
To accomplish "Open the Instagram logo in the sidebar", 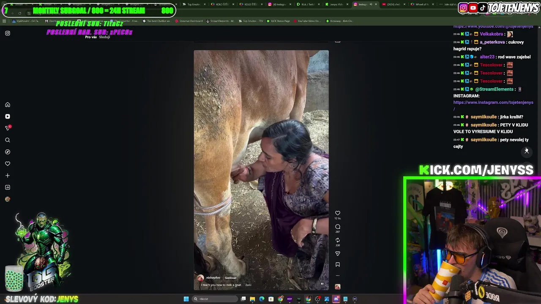I will (x=8, y=33).
